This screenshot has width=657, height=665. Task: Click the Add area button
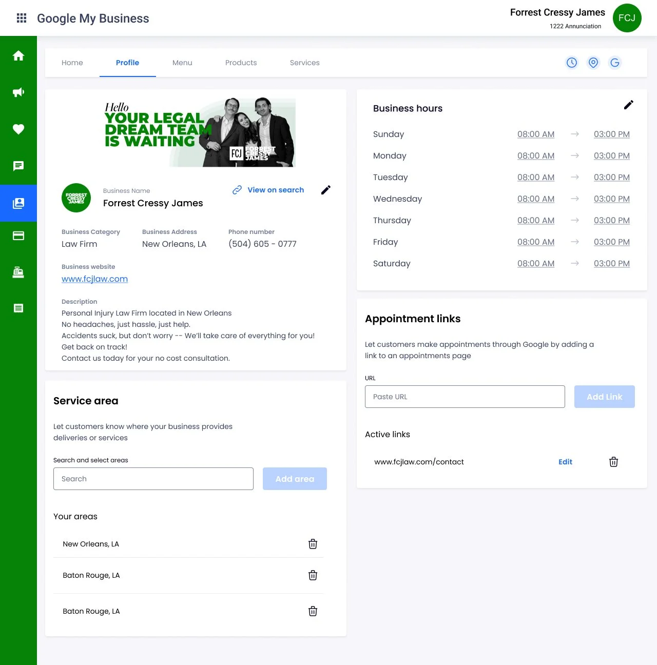pyautogui.click(x=295, y=479)
